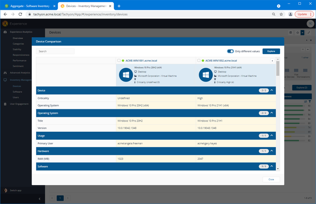The image size is (316, 204).
Task: Click the Criticality High value cell
Action: tap(236, 98)
